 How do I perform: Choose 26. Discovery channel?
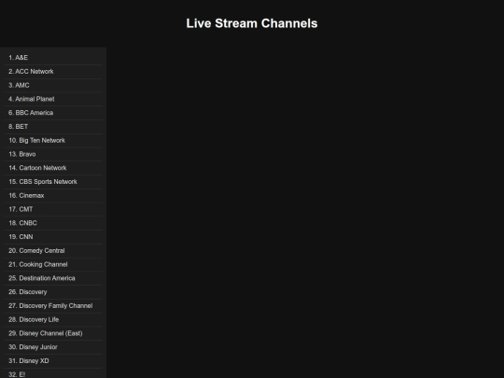click(53, 292)
